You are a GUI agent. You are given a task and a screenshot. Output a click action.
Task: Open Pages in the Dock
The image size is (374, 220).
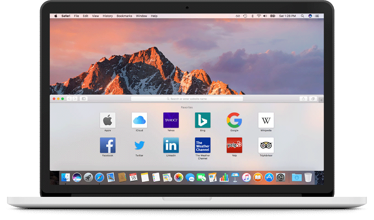(212, 177)
